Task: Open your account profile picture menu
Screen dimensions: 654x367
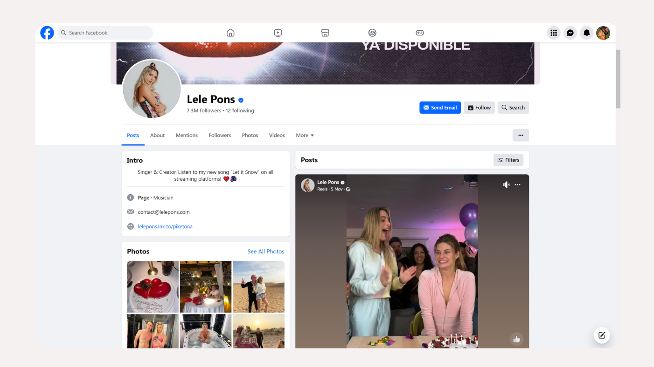Action: click(x=603, y=33)
